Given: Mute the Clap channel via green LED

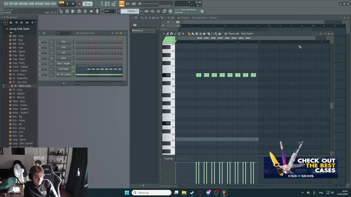Looking at the screenshot, I should coord(39,47).
